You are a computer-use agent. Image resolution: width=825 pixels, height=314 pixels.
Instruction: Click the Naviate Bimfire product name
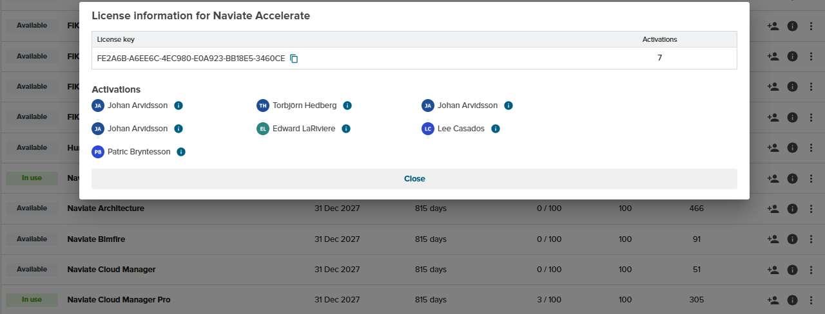tap(96, 239)
